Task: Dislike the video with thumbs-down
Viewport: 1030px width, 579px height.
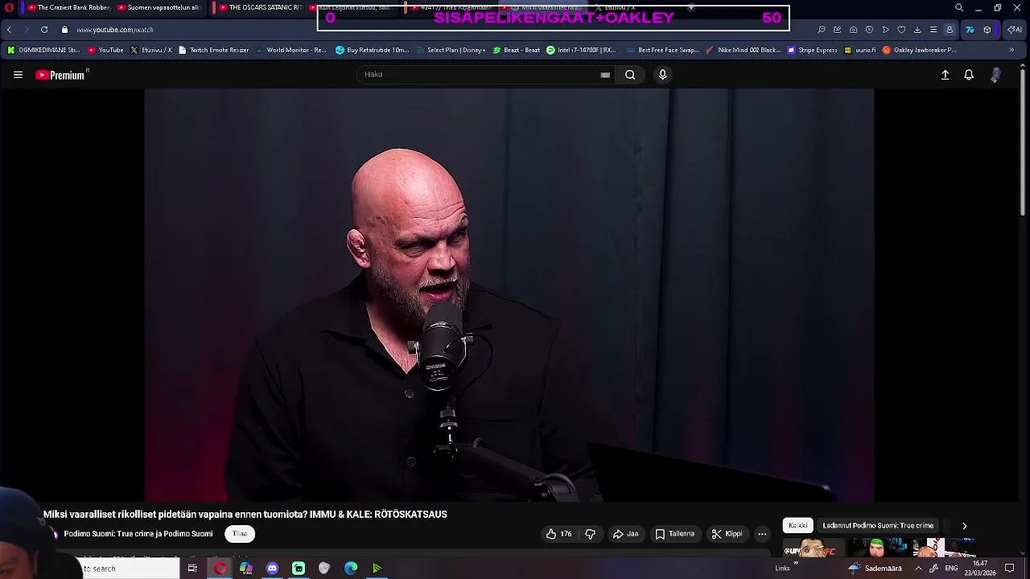Action: (x=590, y=534)
